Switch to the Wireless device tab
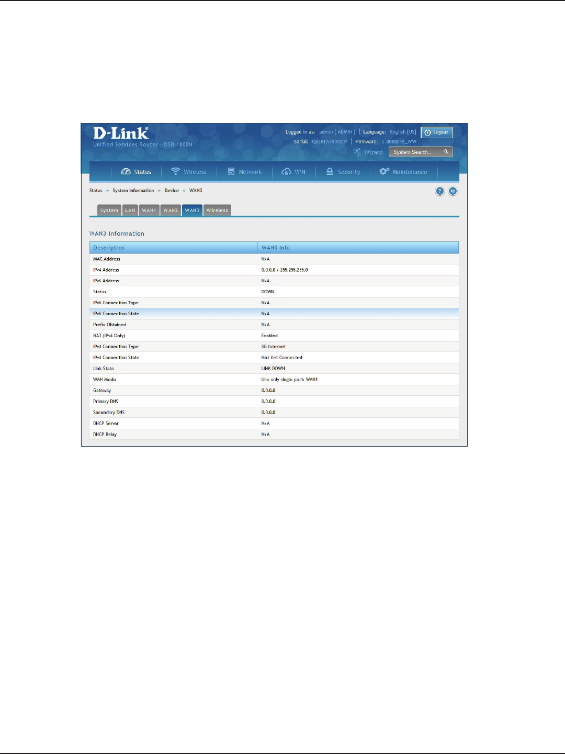Screen dimensions: 565x754 pyautogui.click(x=217, y=210)
